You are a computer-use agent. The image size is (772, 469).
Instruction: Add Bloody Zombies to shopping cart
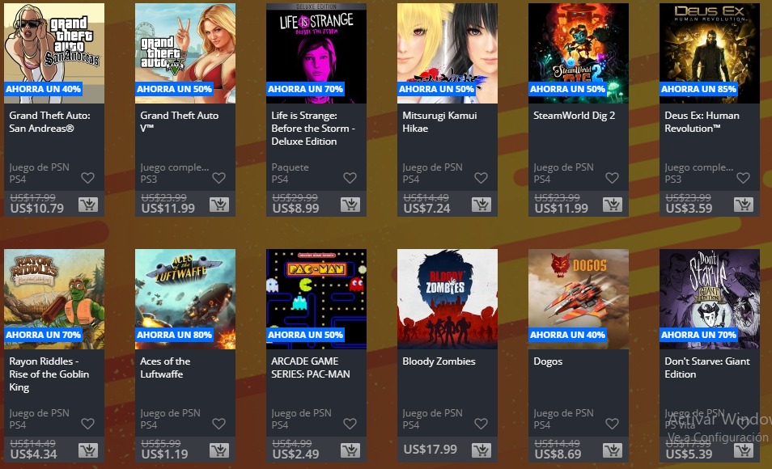pyautogui.click(x=481, y=450)
